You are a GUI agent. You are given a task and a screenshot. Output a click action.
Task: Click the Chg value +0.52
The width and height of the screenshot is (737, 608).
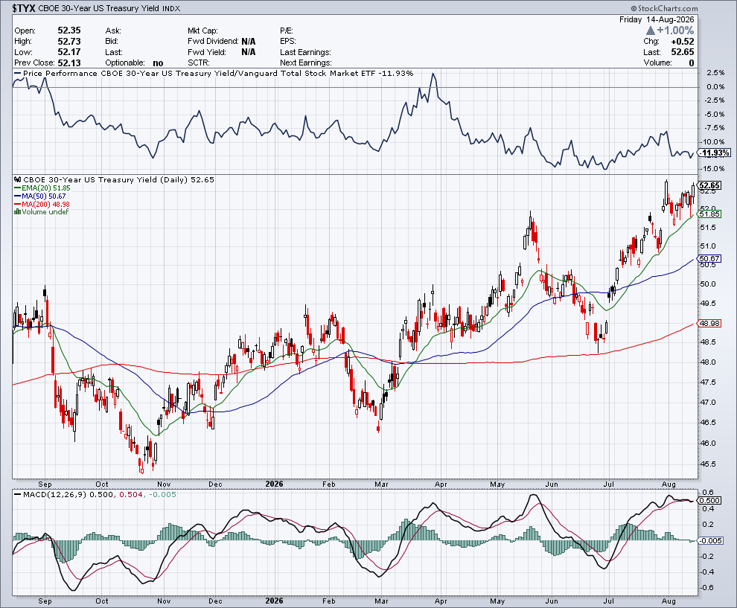[683, 42]
